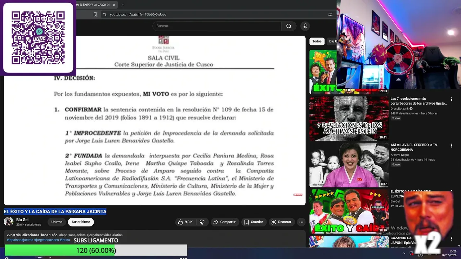461x259 pixels.
Task: Bookmark this page via the bookmark icon
Action: click(95, 14)
